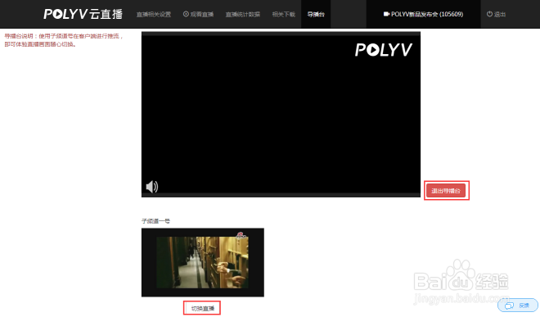Open 观看直播 page
Screen dimensions: 540x317
198,14
